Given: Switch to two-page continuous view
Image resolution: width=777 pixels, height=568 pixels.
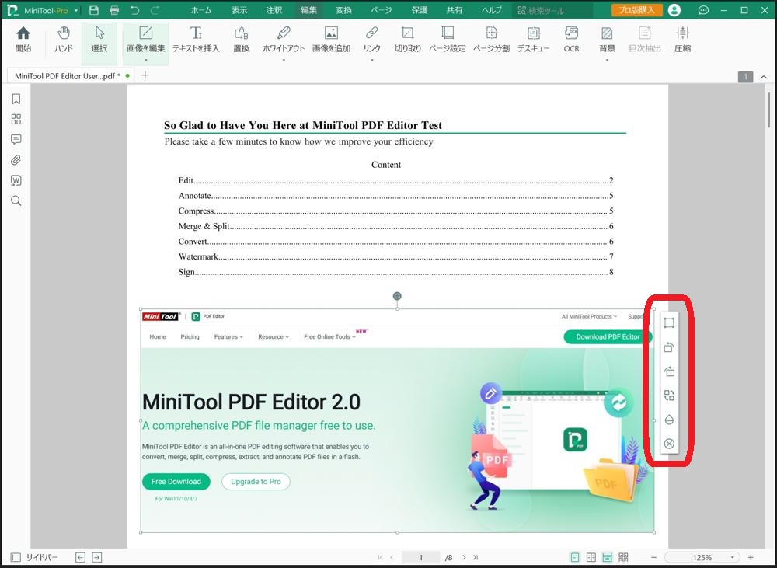Looking at the screenshot, I should click(x=623, y=557).
